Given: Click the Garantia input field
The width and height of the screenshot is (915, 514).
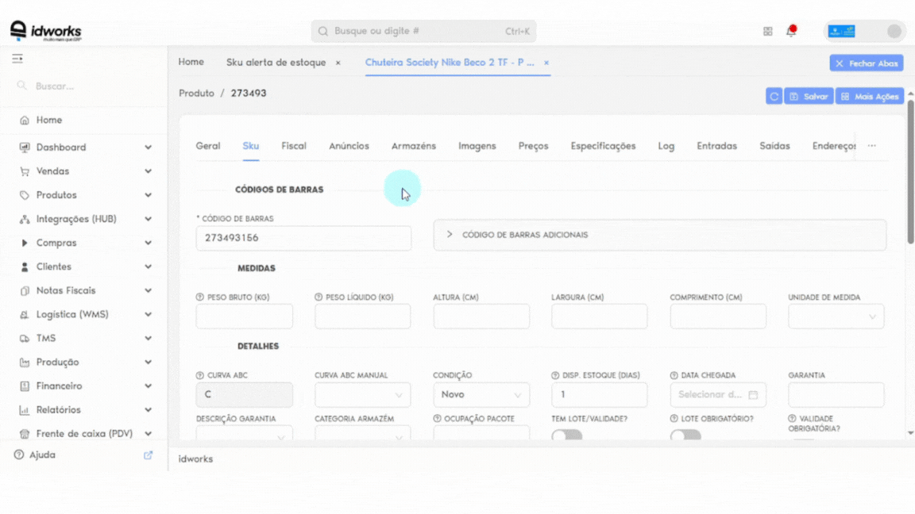Looking at the screenshot, I should point(836,395).
